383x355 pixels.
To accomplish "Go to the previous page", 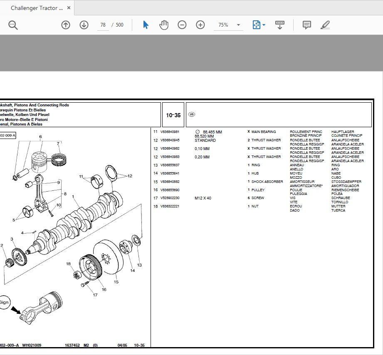I will pyautogui.click(x=65, y=25).
